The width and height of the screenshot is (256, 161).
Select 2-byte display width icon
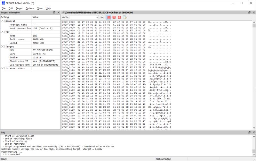tap(114, 17)
